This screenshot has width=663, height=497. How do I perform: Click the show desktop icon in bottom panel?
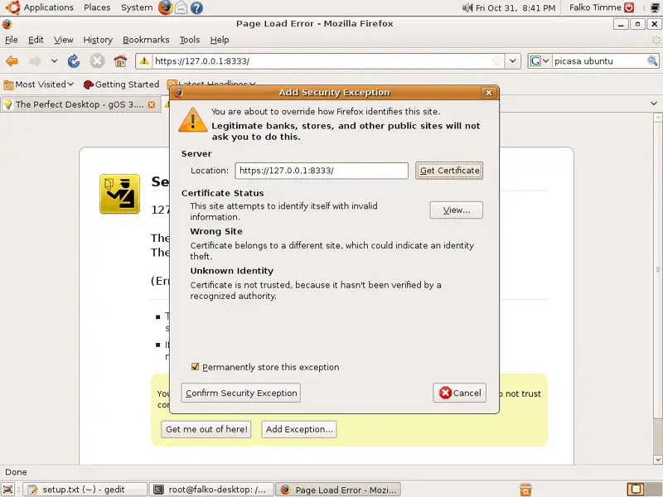[7, 490]
